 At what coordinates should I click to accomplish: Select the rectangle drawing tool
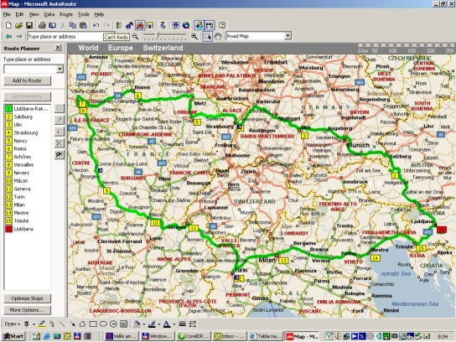tap(93, 324)
